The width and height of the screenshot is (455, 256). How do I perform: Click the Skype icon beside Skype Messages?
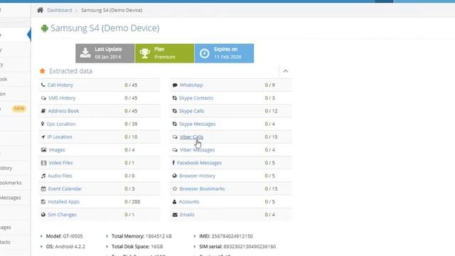[x=174, y=124]
